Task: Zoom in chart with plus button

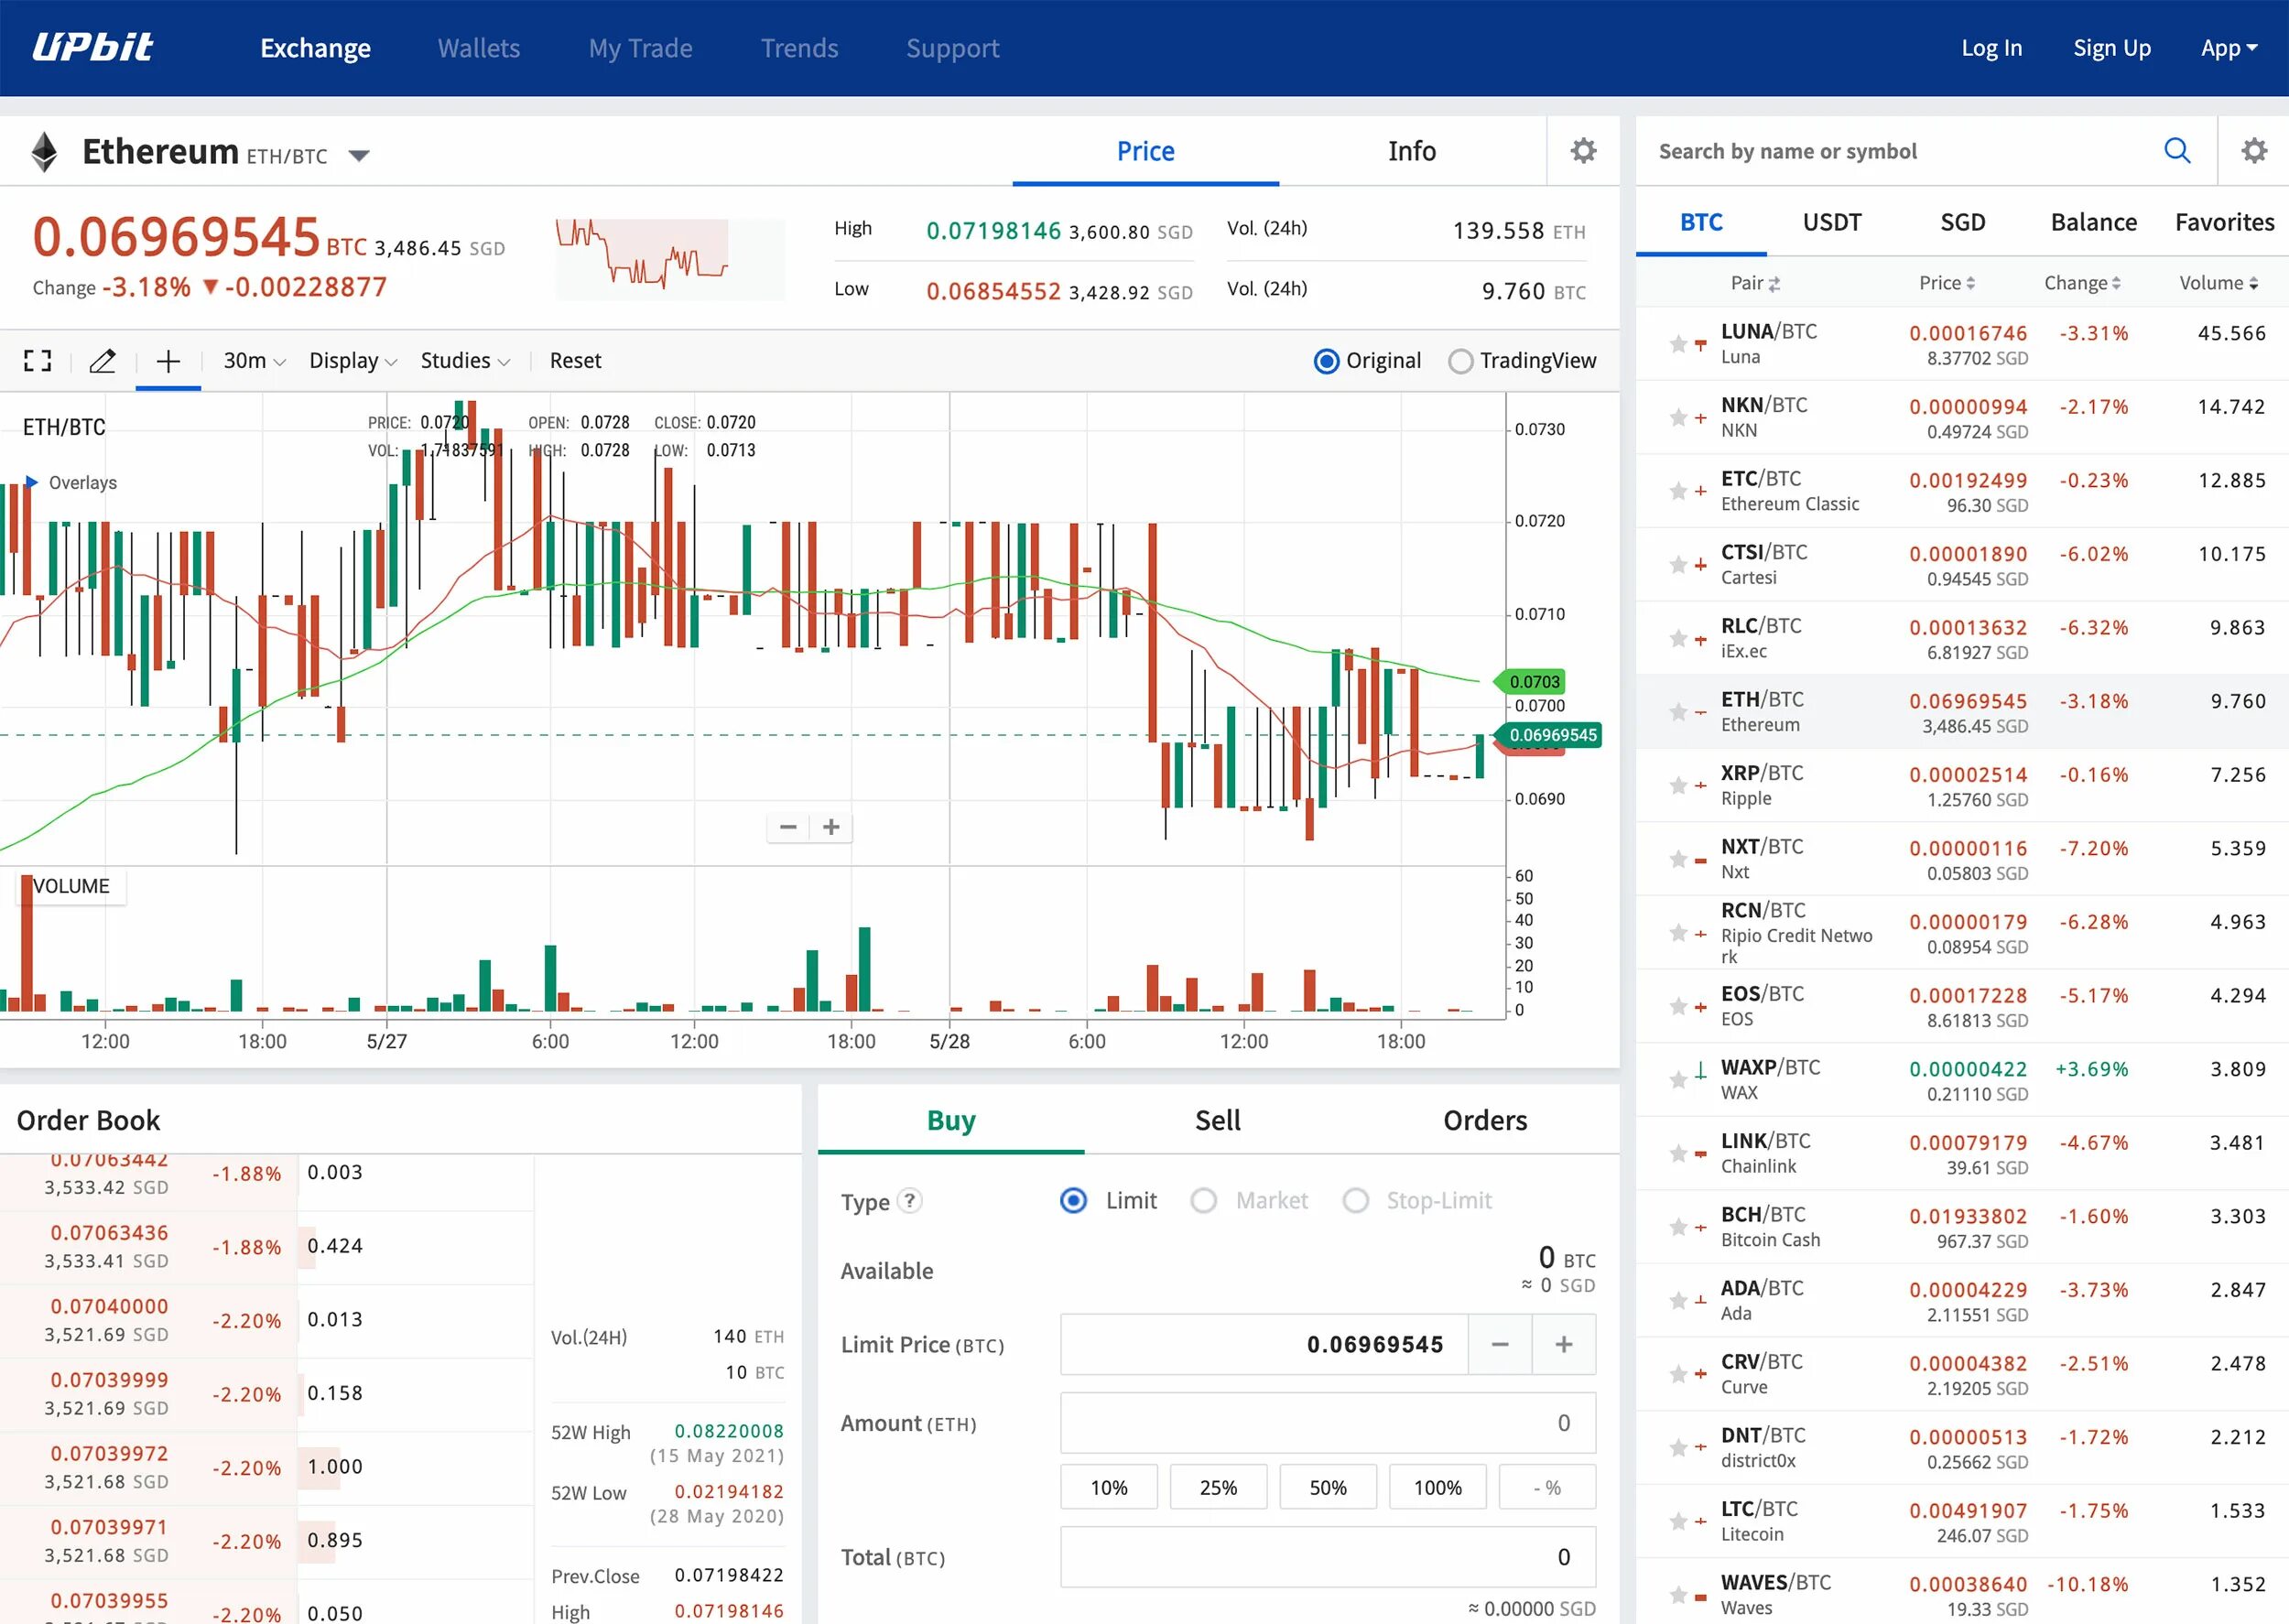Action: (831, 828)
